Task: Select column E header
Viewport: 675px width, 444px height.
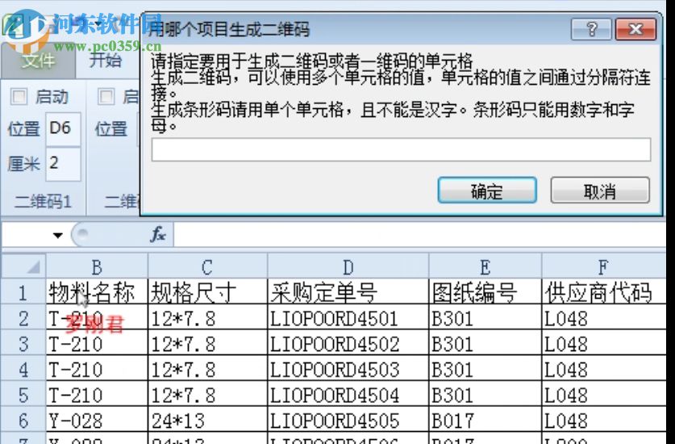Action: (x=485, y=267)
